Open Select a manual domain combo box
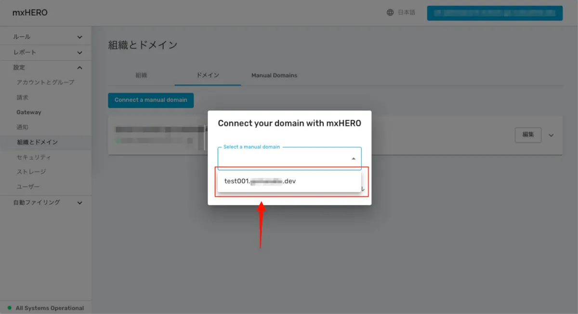The image size is (578, 314). pyautogui.click(x=289, y=158)
